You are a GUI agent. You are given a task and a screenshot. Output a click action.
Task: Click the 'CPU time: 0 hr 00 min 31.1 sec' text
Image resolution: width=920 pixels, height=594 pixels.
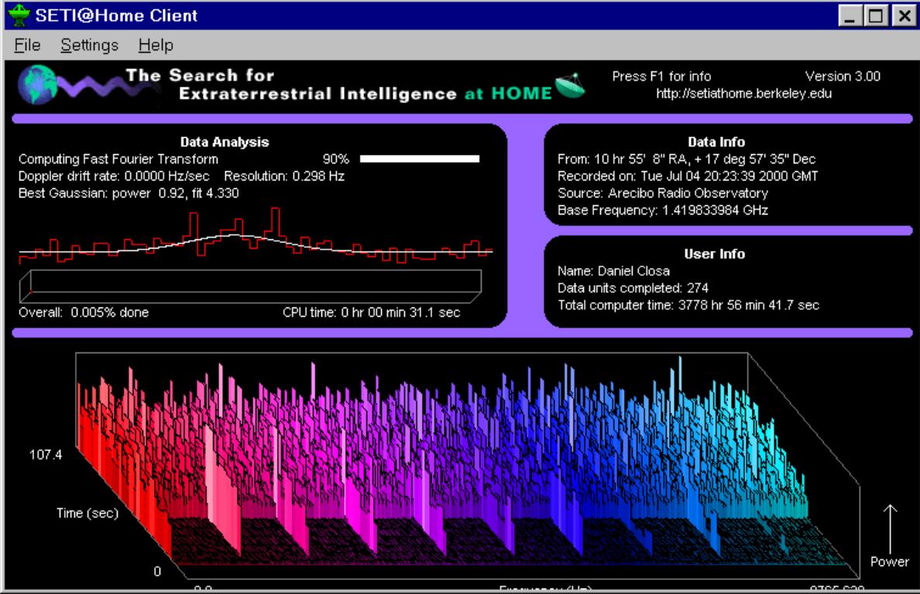[x=372, y=312]
